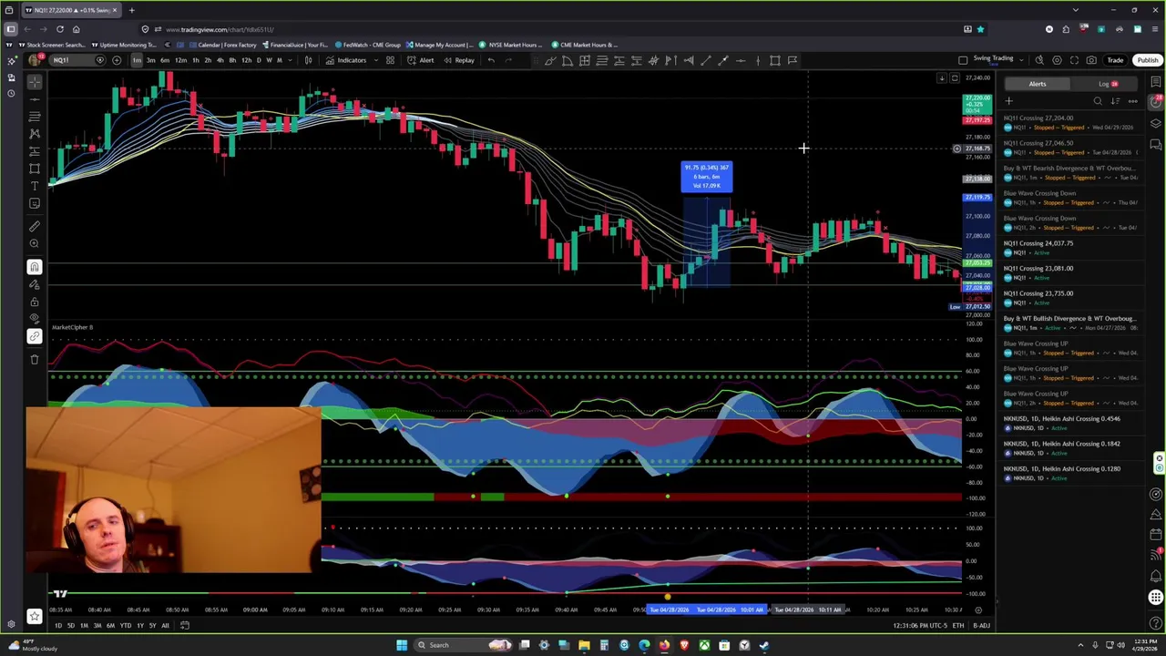Toggle ETH extended trading hours session
This screenshot has height=656, width=1166.
tap(958, 626)
